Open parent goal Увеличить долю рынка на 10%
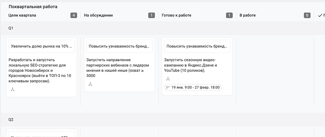This screenshot has height=137, width=325. (42, 46)
